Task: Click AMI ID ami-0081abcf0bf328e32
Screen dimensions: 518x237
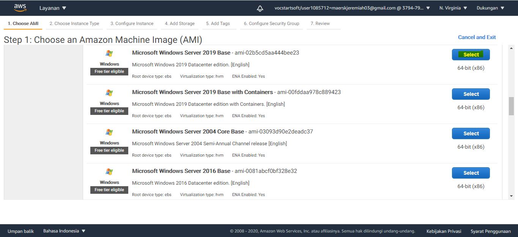Action: click(x=266, y=171)
